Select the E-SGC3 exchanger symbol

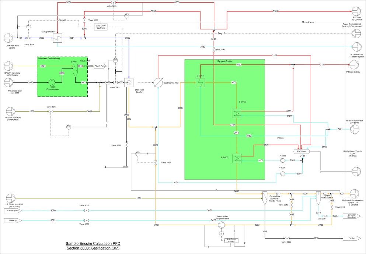[237, 158]
